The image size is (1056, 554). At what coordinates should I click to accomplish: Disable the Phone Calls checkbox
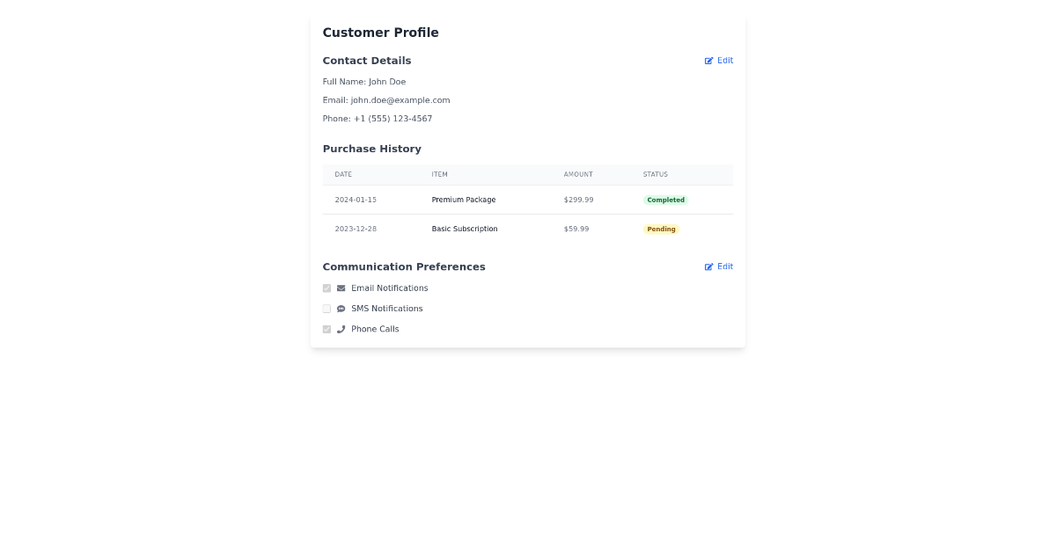click(326, 329)
